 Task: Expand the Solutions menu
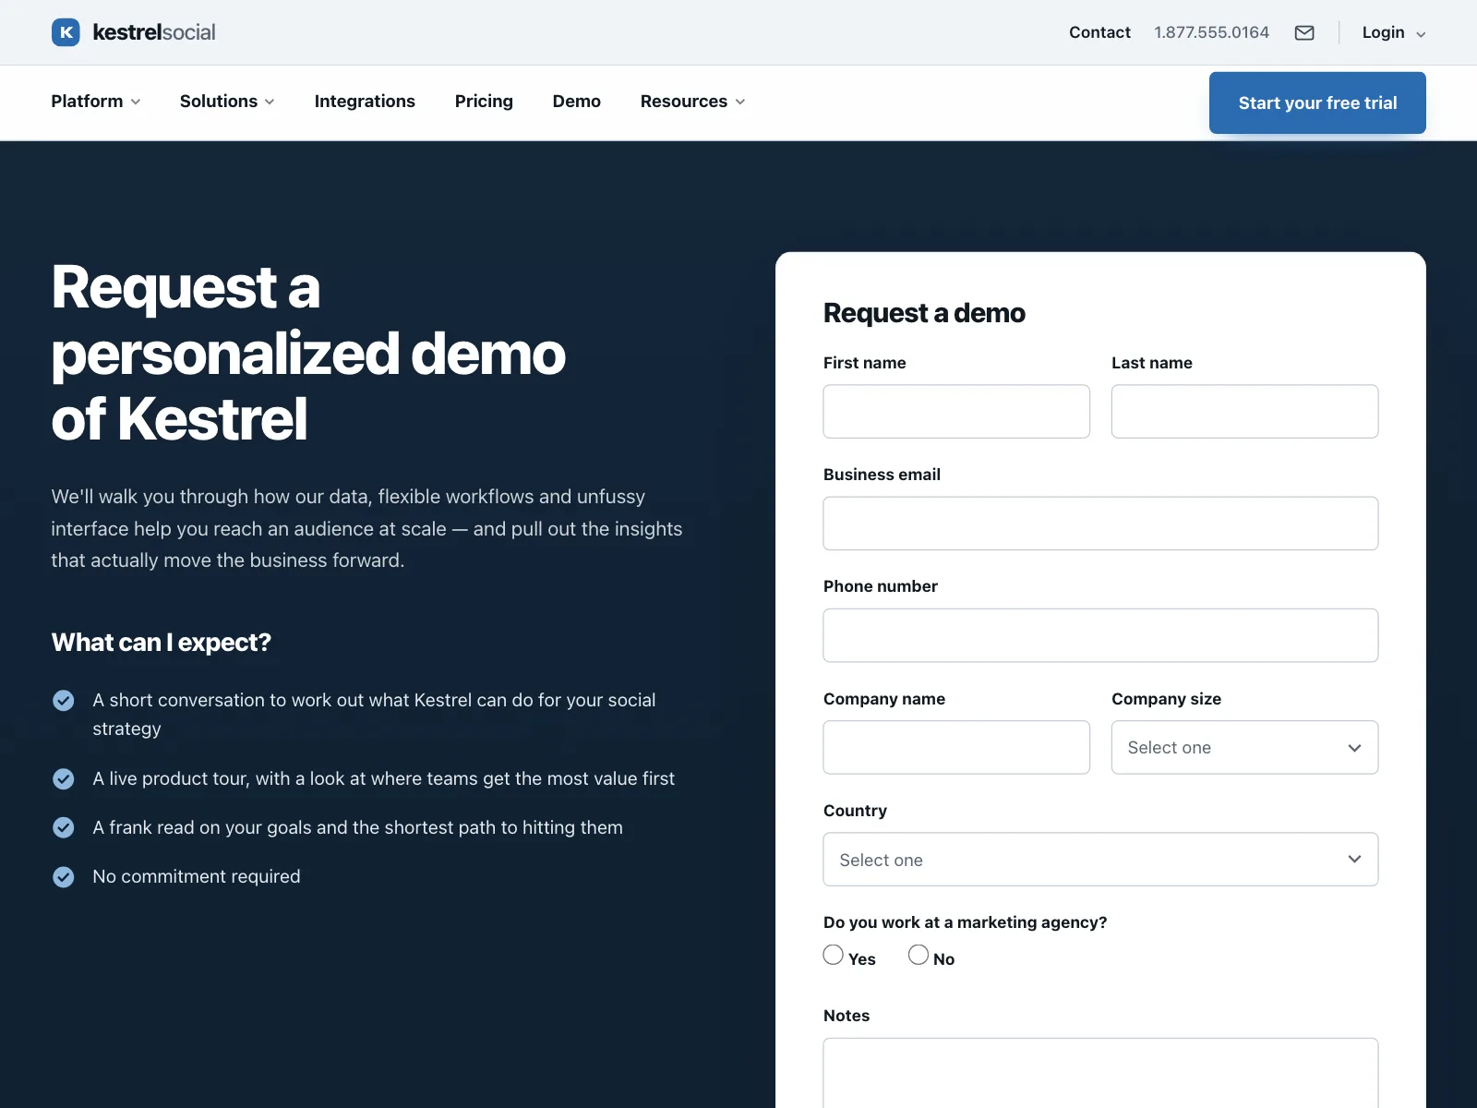pyautogui.click(x=227, y=102)
